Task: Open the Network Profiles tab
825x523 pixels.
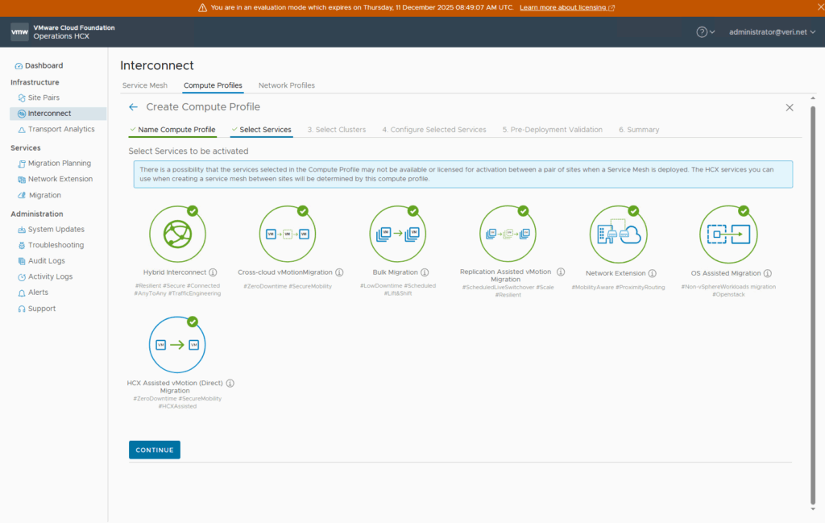Action: [x=286, y=85]
